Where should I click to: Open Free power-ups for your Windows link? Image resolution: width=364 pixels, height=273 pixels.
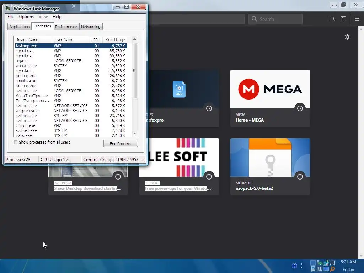coord(178,188)
